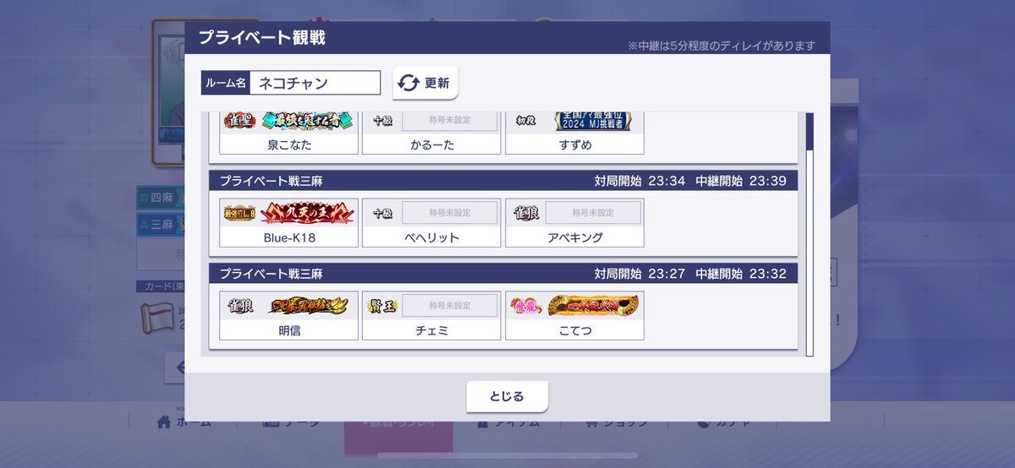This screenshot has width=1015, height=468.
Task: Select player 泉こなた card
Action: [289, 133]
